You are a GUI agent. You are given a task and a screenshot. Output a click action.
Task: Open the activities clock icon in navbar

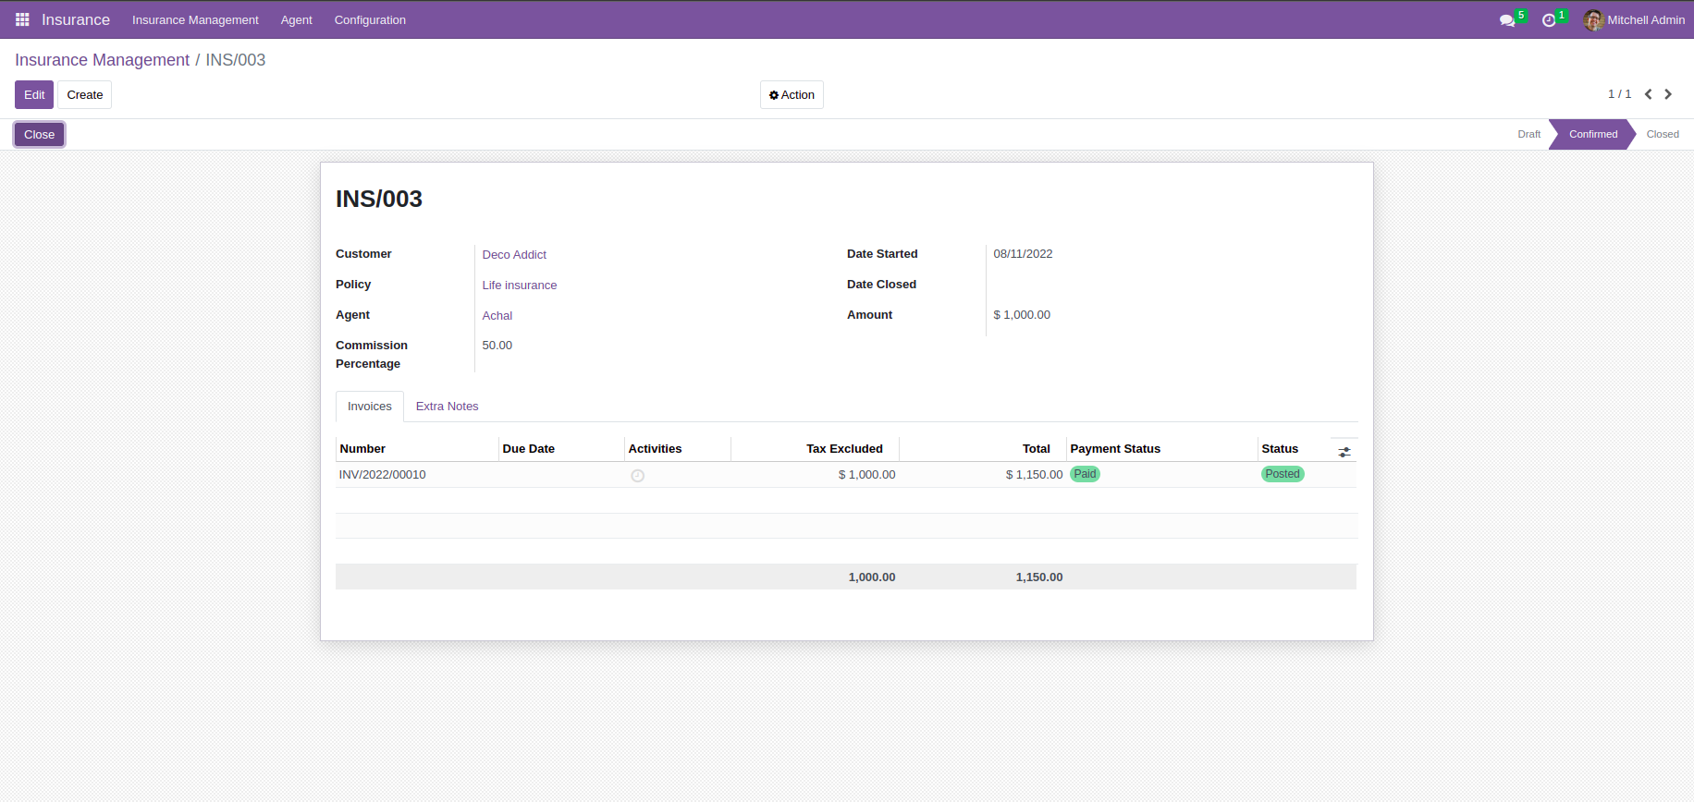1549,20
